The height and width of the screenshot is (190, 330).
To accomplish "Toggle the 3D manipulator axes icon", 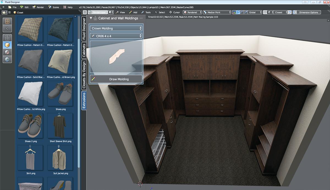I will coord(234,12).
